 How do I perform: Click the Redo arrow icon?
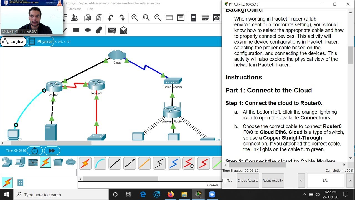[x=122, y=18]
